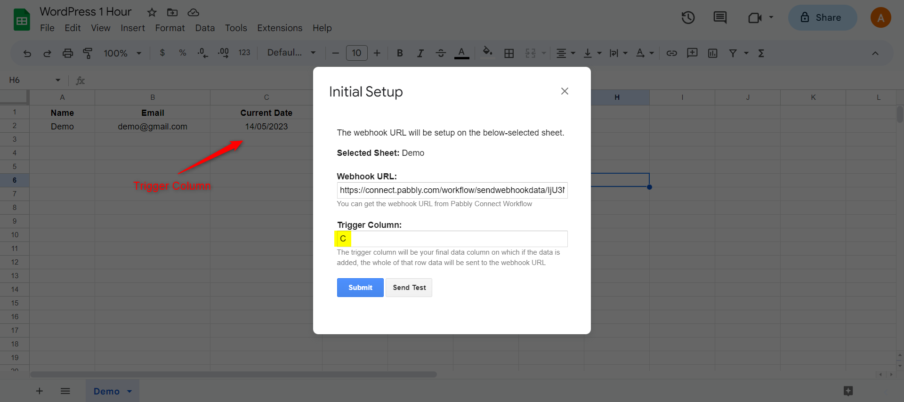Image resolution: width=904 pixels, height=402 pixels.
Task: Click the Send Test button
Action: pos(409,288)
